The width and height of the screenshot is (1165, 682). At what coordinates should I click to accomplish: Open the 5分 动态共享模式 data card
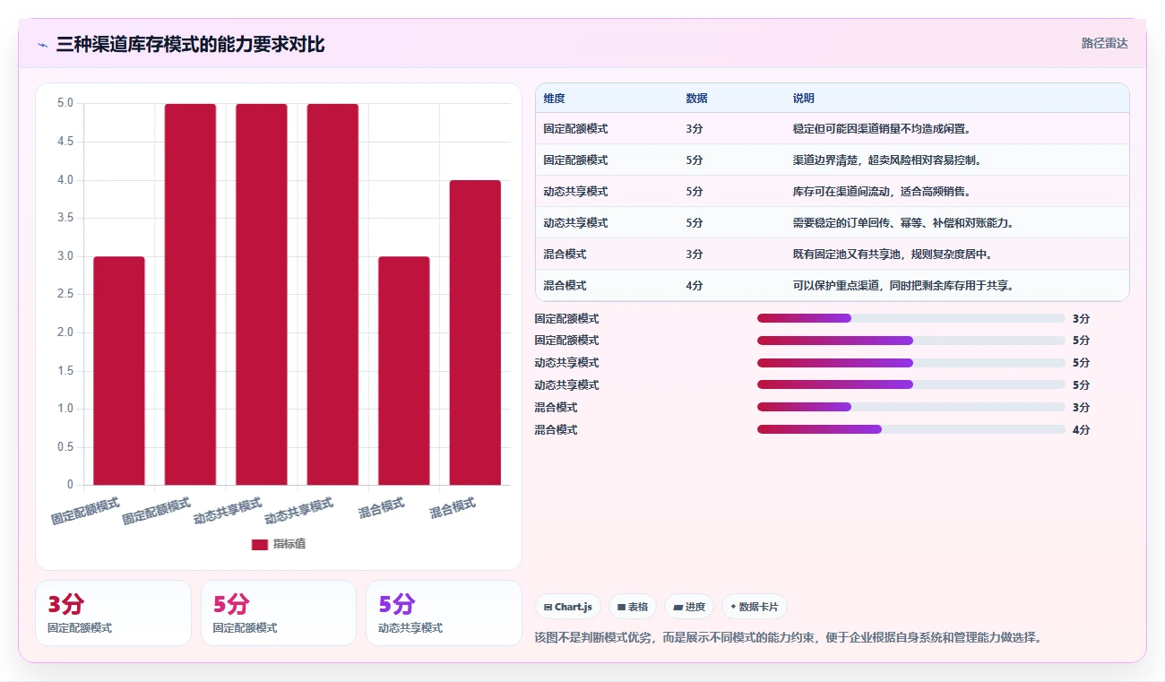pyautogui.click(x=444, y=613)
